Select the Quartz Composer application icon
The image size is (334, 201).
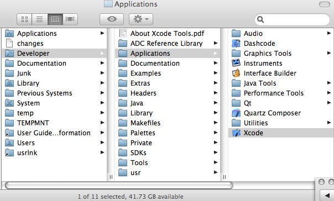point(236,113)
